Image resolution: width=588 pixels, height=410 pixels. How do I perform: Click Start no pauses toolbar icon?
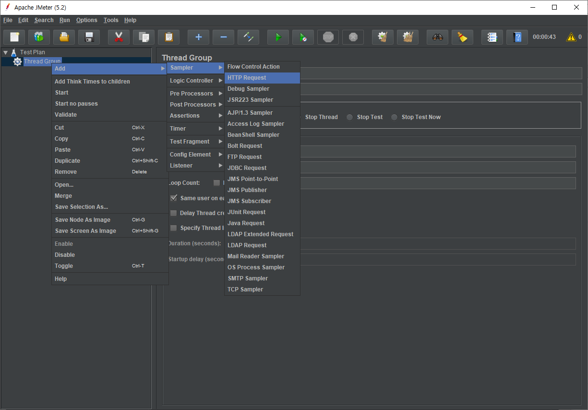(x=303, y=37)
